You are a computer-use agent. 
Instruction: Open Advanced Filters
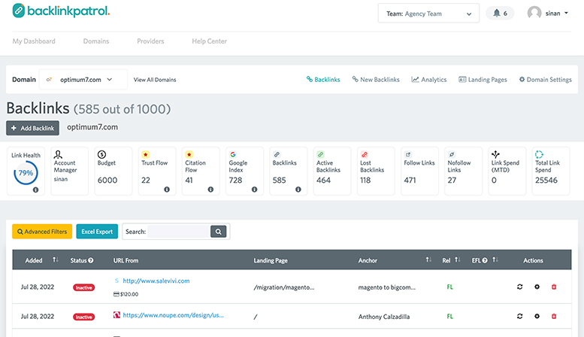coord(42,232)
